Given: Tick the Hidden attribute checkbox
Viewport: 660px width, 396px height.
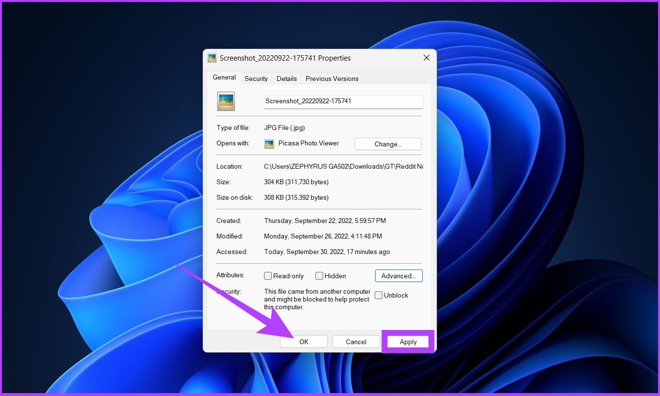Looking at the screenshot, I should [319, 276].
